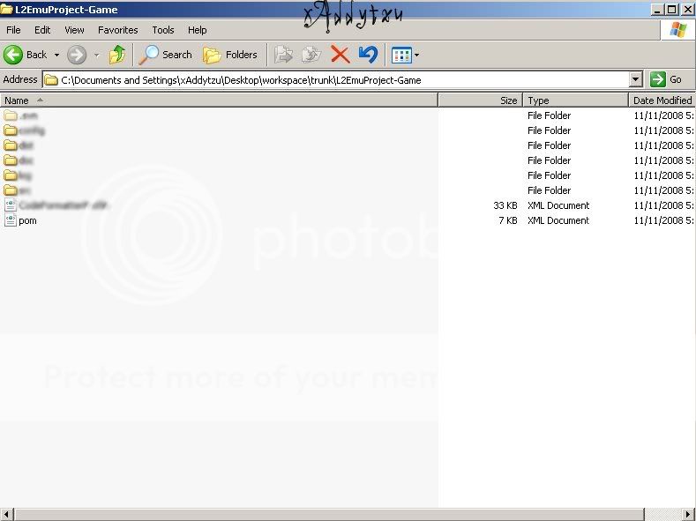Open the Back button history dropdown
Image resolution: width=696 pixels, height=521 pixels.
click(57, 55)
